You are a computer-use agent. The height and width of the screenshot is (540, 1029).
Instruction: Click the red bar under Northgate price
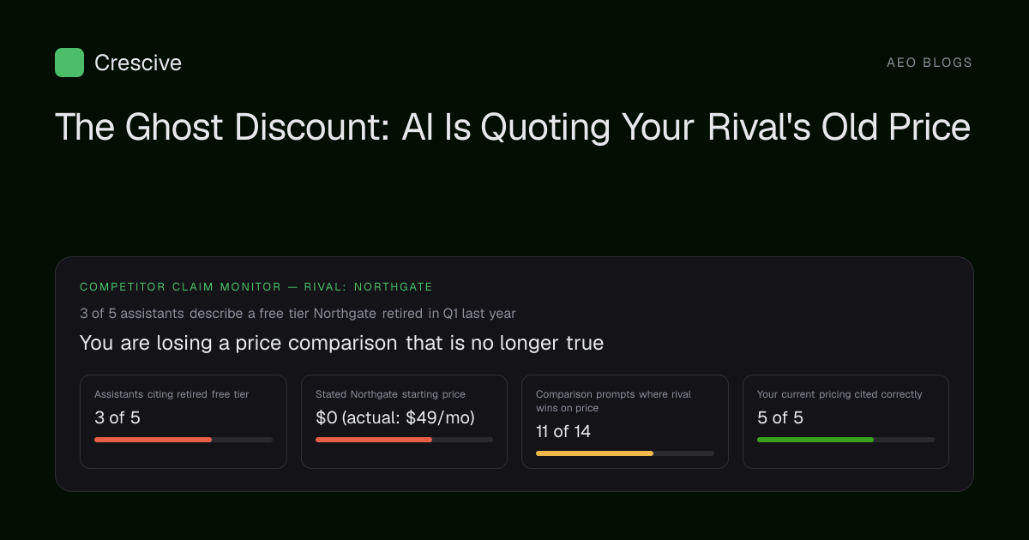tap(374, 440)
